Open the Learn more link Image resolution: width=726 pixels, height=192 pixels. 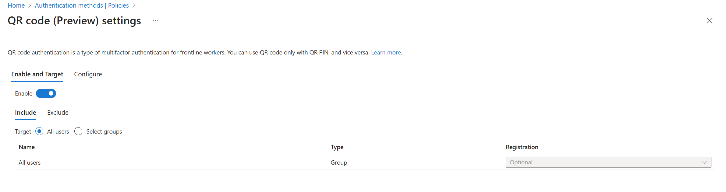385,52
